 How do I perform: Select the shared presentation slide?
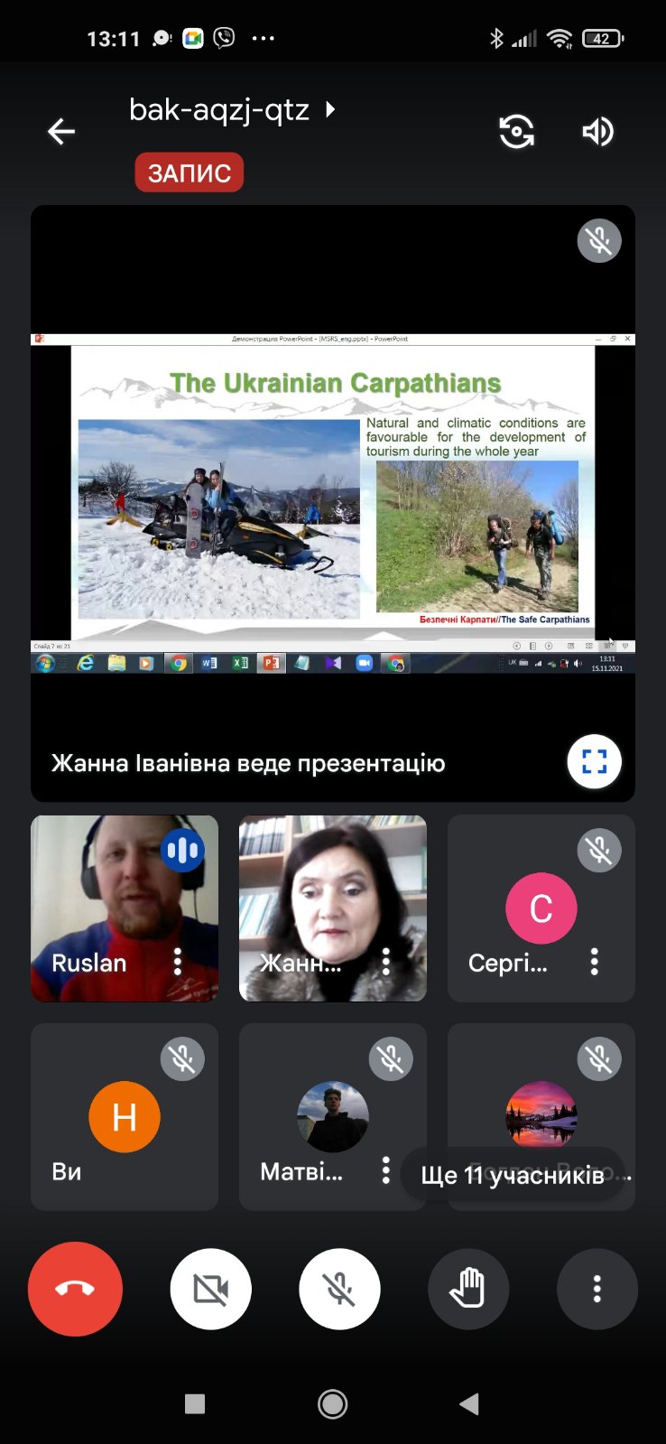[333, 504]
